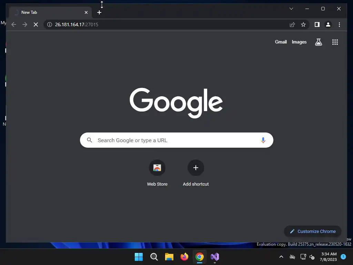
Task: Click the muted volume tray icon
Action: coord(312,257)
